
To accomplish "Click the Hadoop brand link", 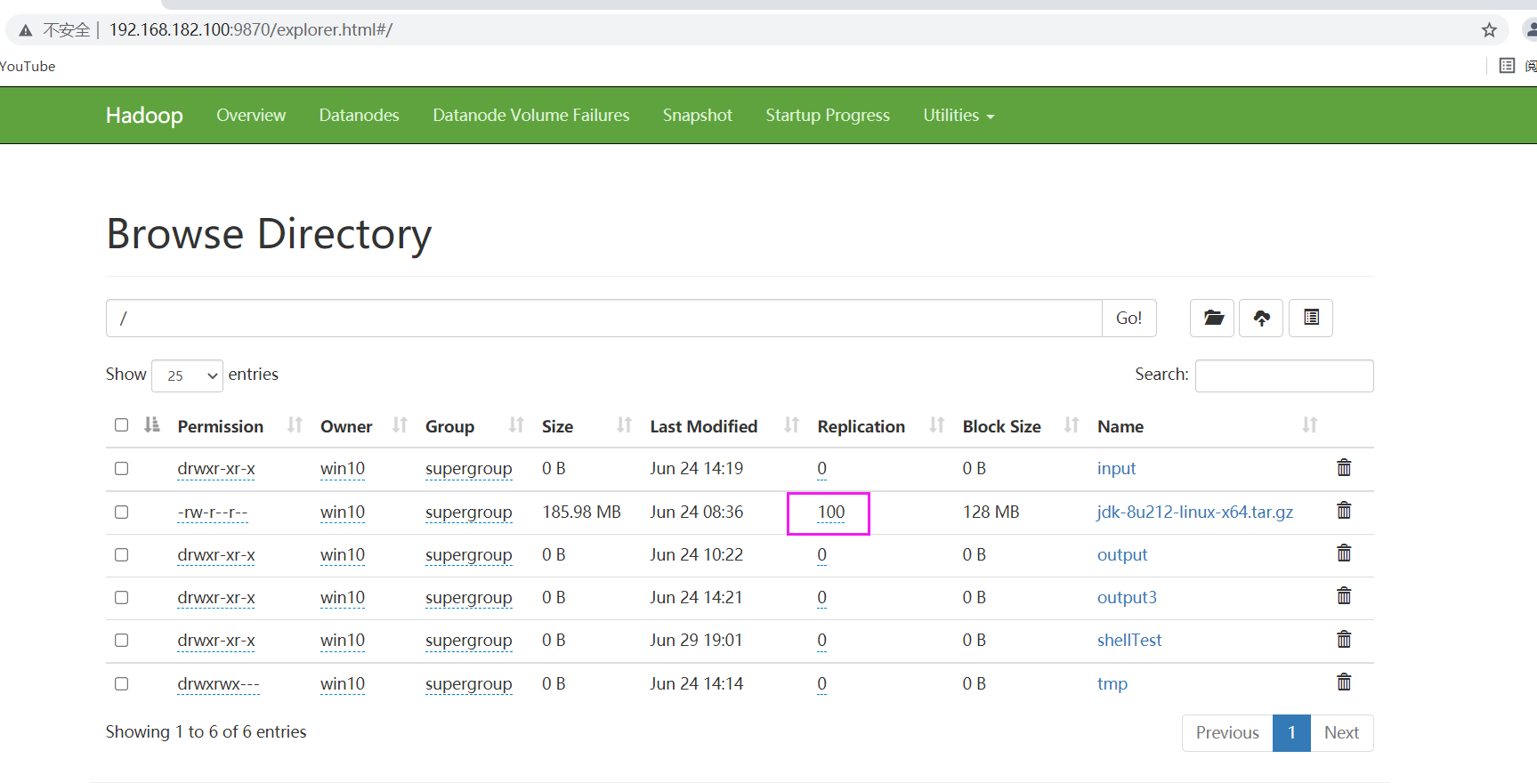I will click(x=144, y=115).
